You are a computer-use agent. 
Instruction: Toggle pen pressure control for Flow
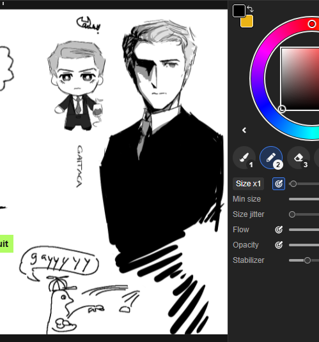tap(279, 230)
